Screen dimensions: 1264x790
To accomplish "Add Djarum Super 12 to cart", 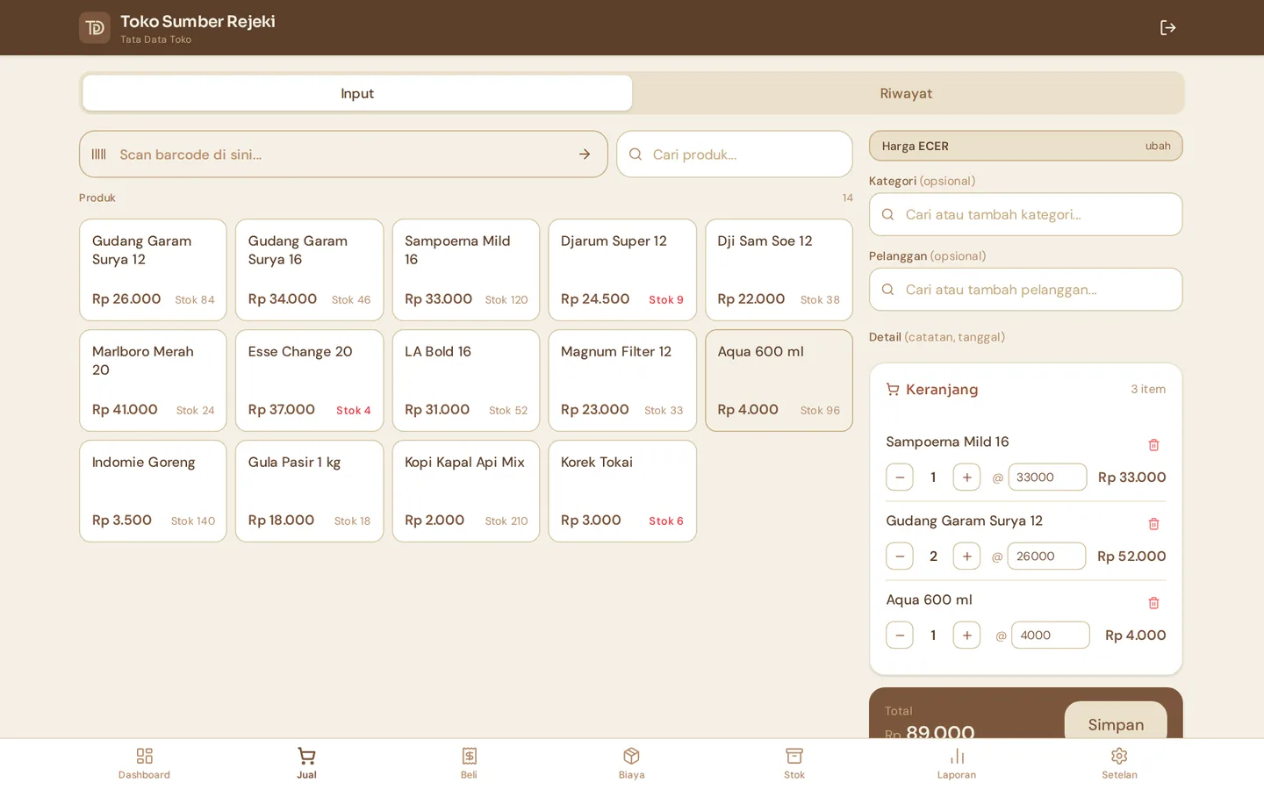I will [622, 269].
